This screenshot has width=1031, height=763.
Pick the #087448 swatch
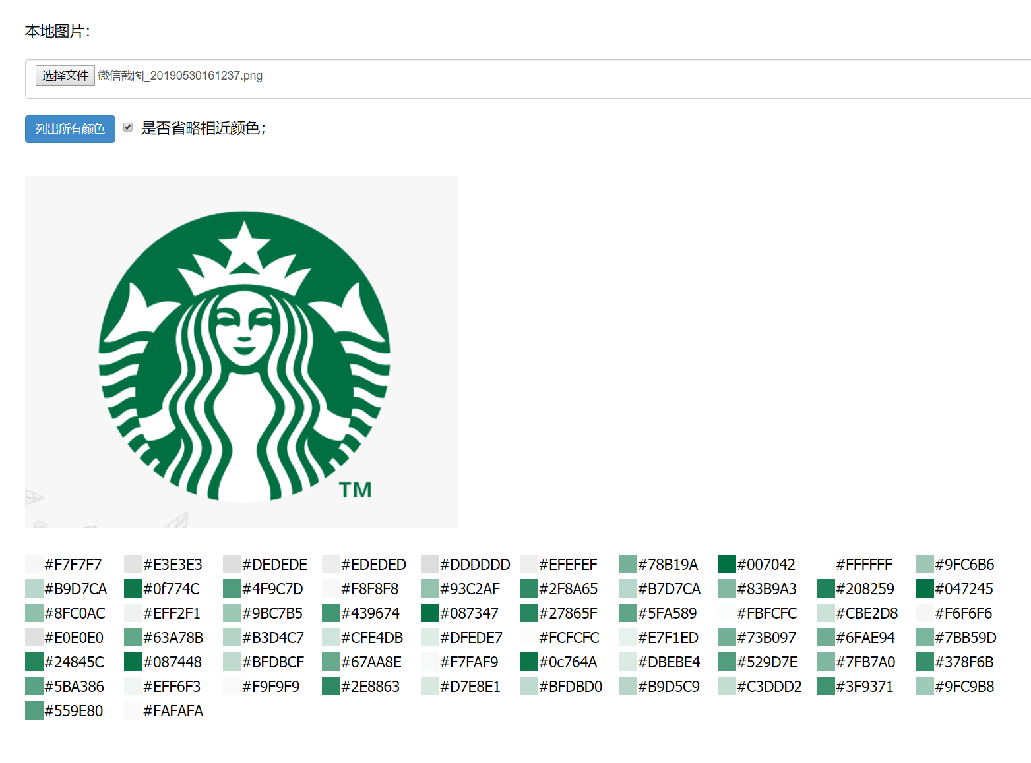(133, 662)
